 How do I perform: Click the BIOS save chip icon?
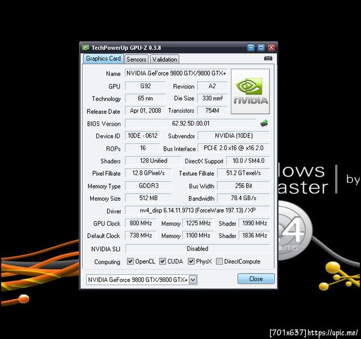point(264,123)
